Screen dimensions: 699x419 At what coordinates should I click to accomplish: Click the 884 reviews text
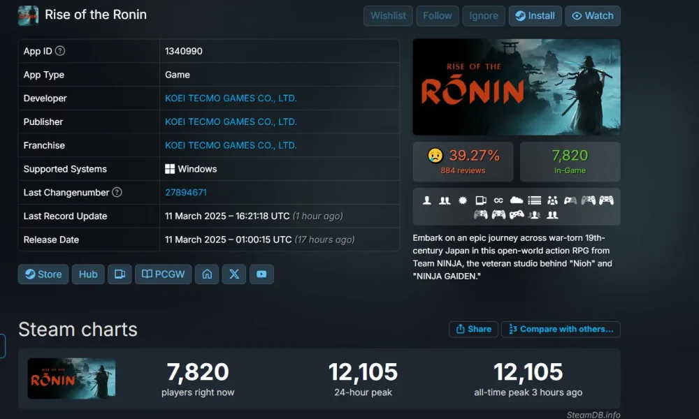point(463,170)
